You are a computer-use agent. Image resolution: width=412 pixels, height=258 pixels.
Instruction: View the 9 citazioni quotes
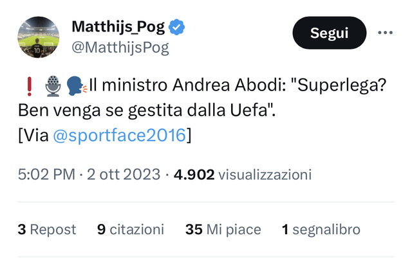(131, 230)
